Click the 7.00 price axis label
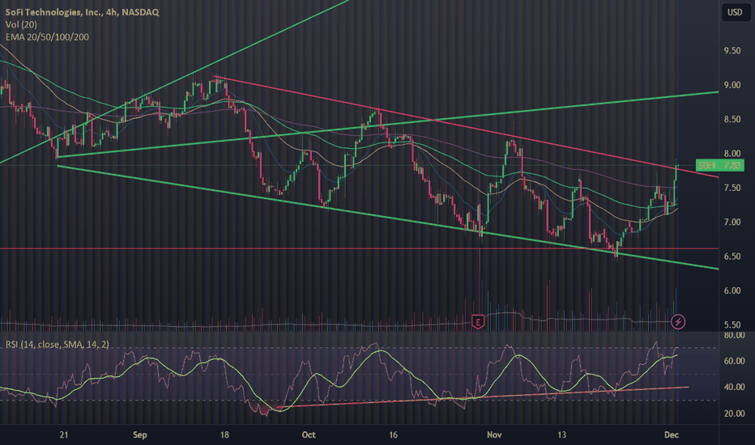The image size is (755, 445). (732, 222)
